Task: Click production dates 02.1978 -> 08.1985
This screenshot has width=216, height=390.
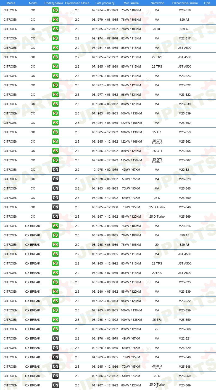Action: (105, 348)
